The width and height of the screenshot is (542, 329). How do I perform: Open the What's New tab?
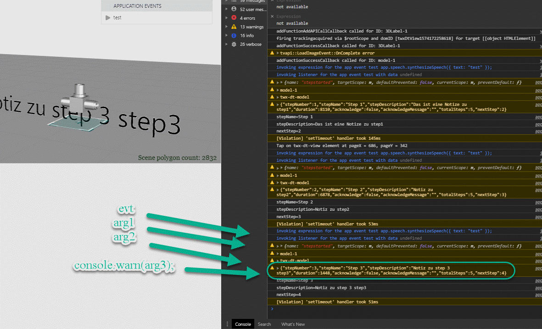(293, 324)
